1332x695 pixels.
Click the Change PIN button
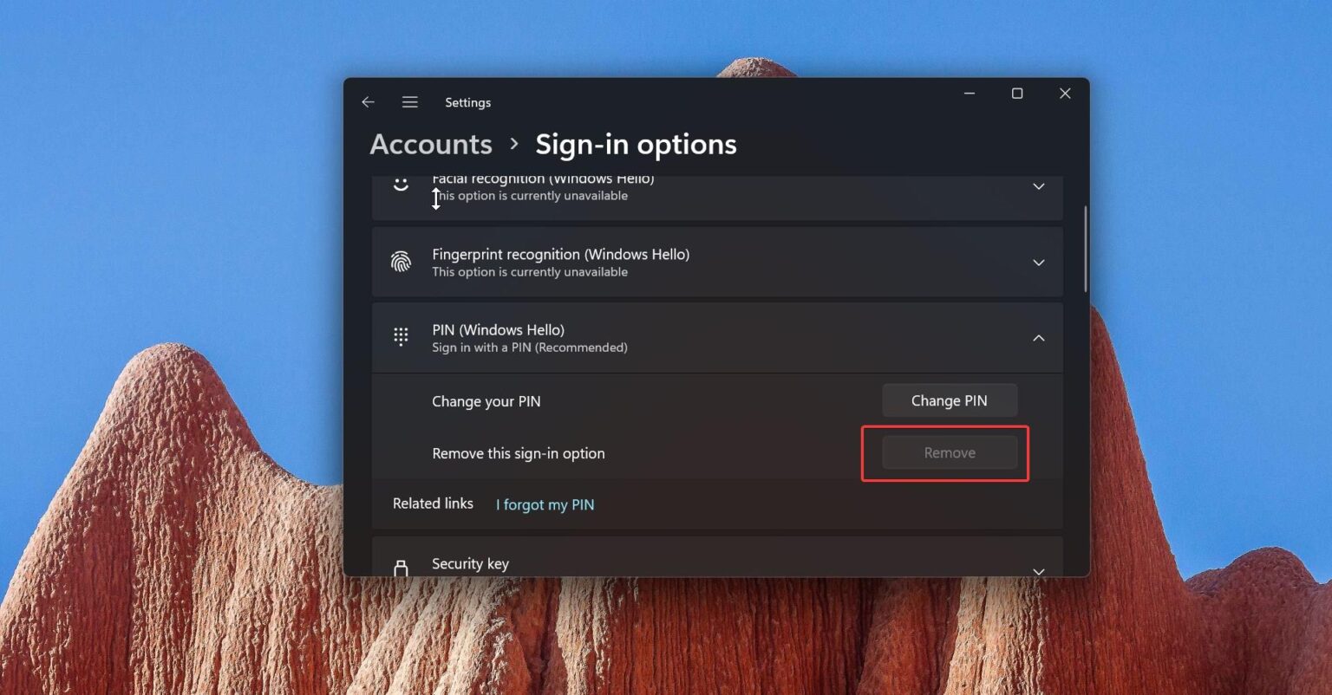click(x=949, y=399)
